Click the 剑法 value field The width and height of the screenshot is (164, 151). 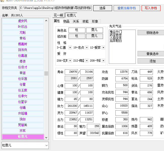coord(146,85)
